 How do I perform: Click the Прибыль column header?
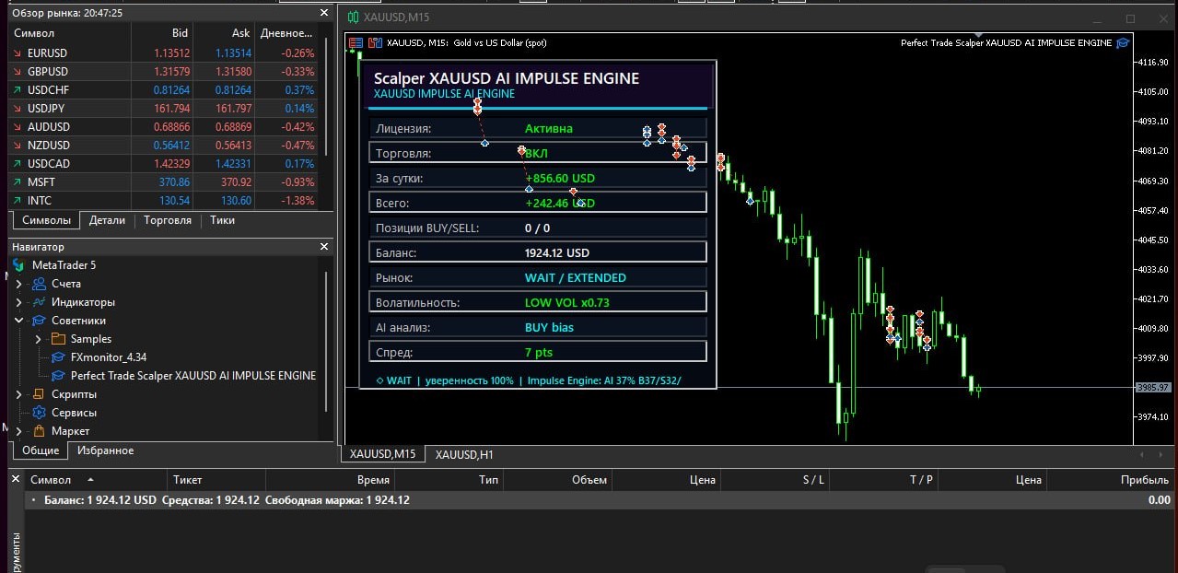(x=1111, y=480)
